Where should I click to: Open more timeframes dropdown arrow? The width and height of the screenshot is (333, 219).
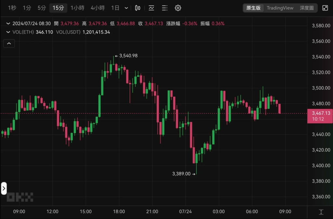(x=127, y=8)
